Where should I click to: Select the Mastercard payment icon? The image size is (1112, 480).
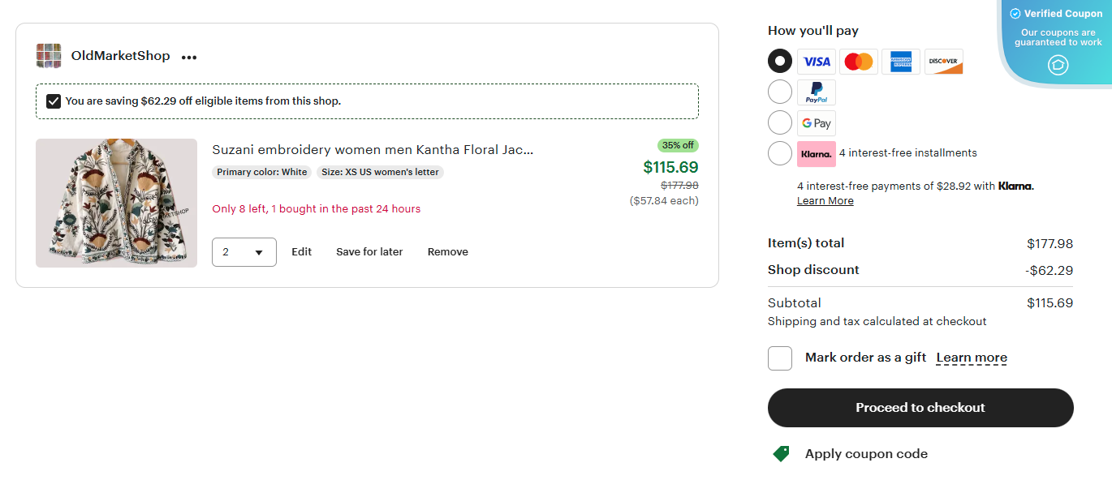pyautogui.click(x=858, y=62)
